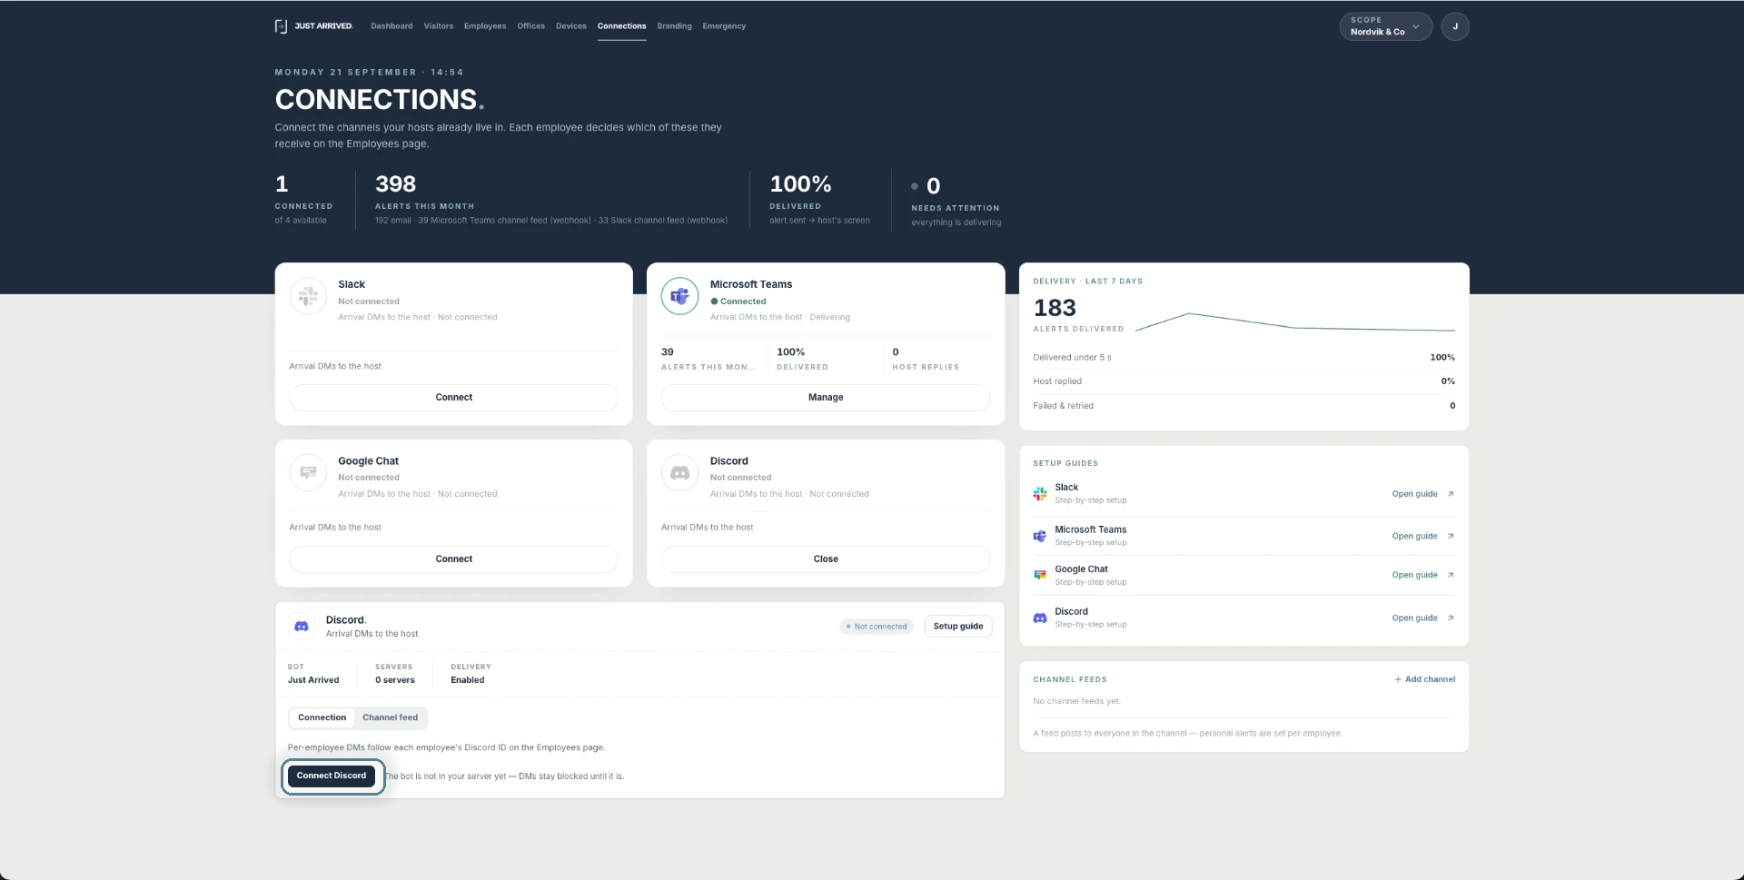Expand the Scope Nordvik & Co dropdown
The height and width of the screenshot is (880, 1744).
(x=1386, y=26)
